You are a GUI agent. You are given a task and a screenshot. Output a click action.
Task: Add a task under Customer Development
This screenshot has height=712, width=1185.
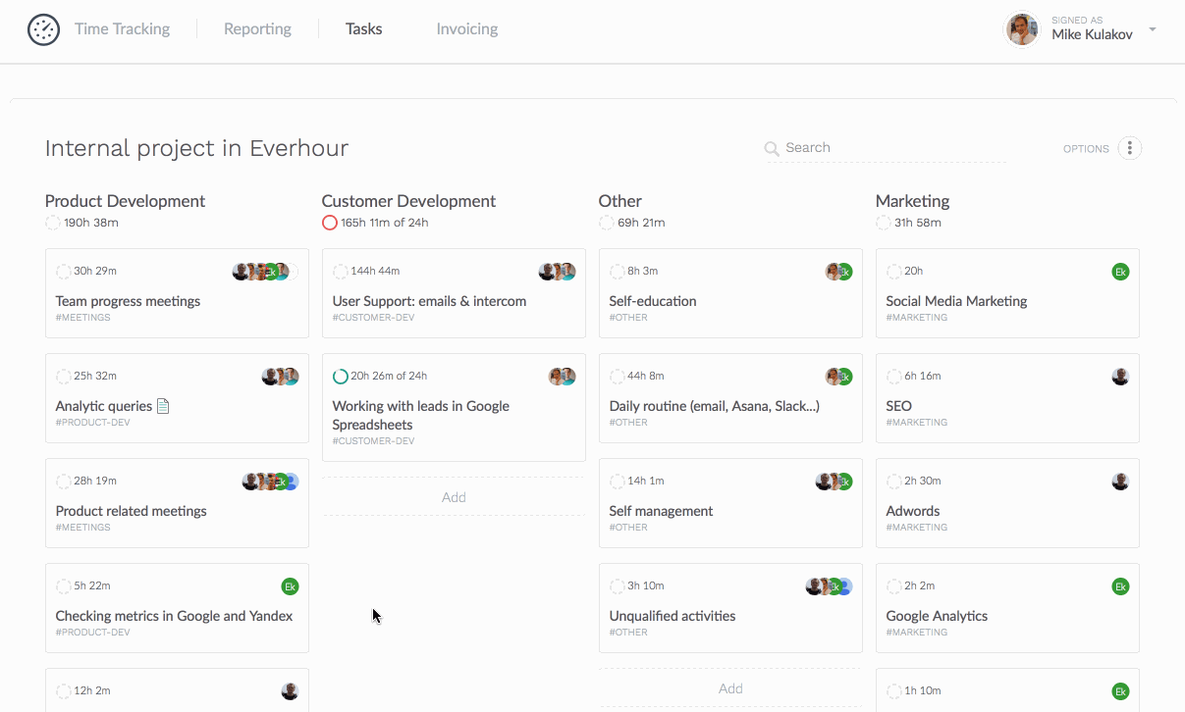pyautogui.click(x=454, y=497)
